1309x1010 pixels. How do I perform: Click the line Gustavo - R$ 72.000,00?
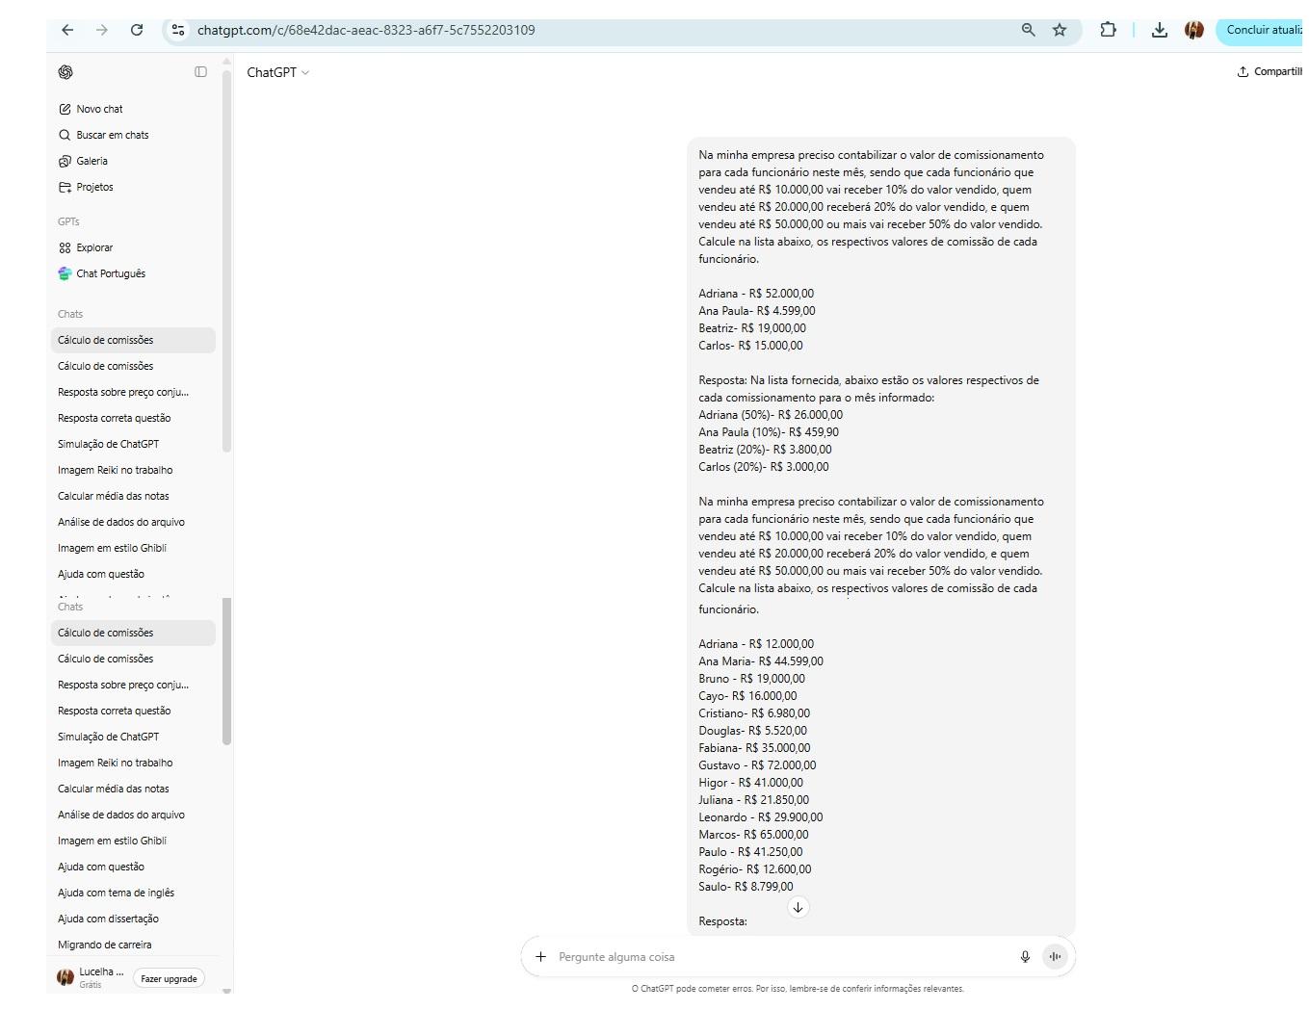757,765
